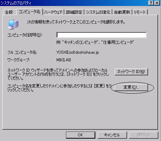Click the computer network icon

click(x=13, y=24)
